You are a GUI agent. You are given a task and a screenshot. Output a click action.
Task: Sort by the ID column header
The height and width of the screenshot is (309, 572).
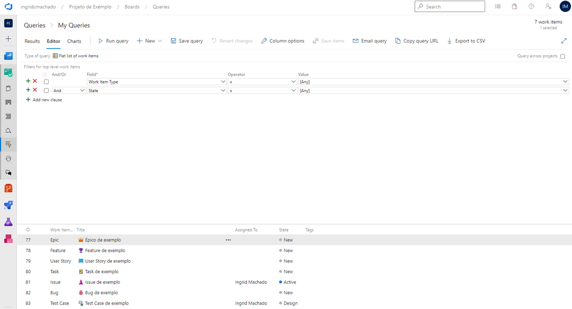(28, 230)
